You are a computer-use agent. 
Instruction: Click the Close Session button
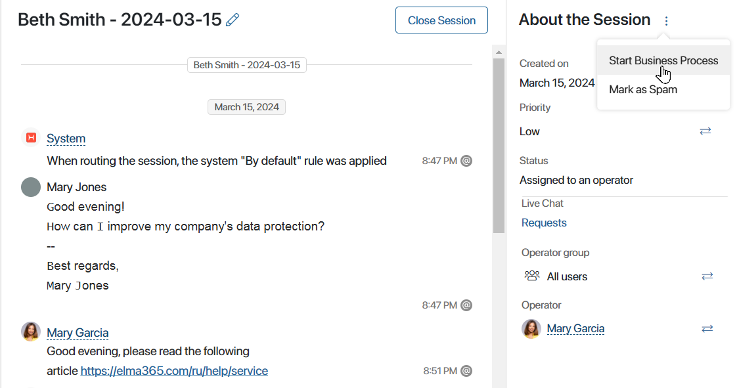pos(441,20)
